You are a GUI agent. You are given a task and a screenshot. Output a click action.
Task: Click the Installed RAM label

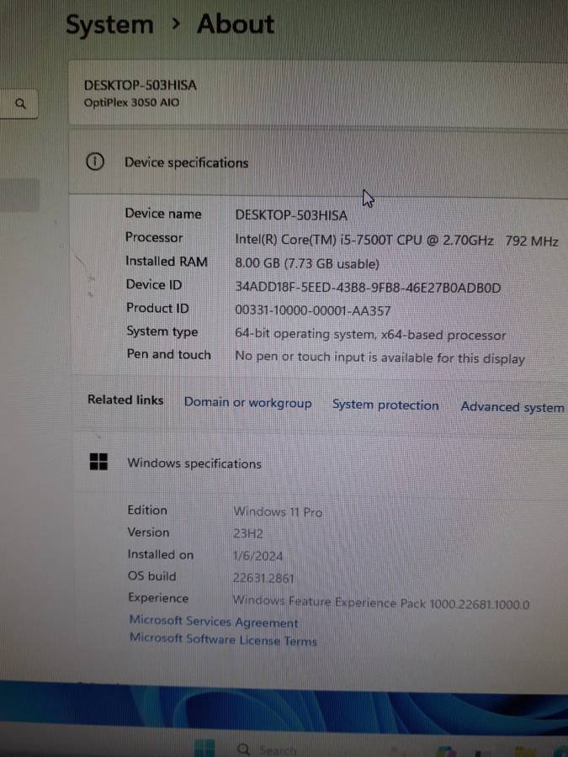tap(167, 262)
